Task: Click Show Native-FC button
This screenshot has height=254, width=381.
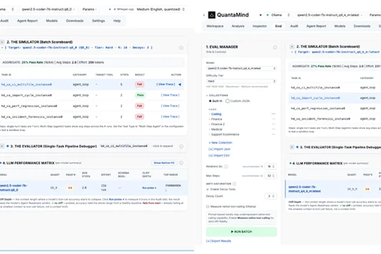Action: point(164,163)
